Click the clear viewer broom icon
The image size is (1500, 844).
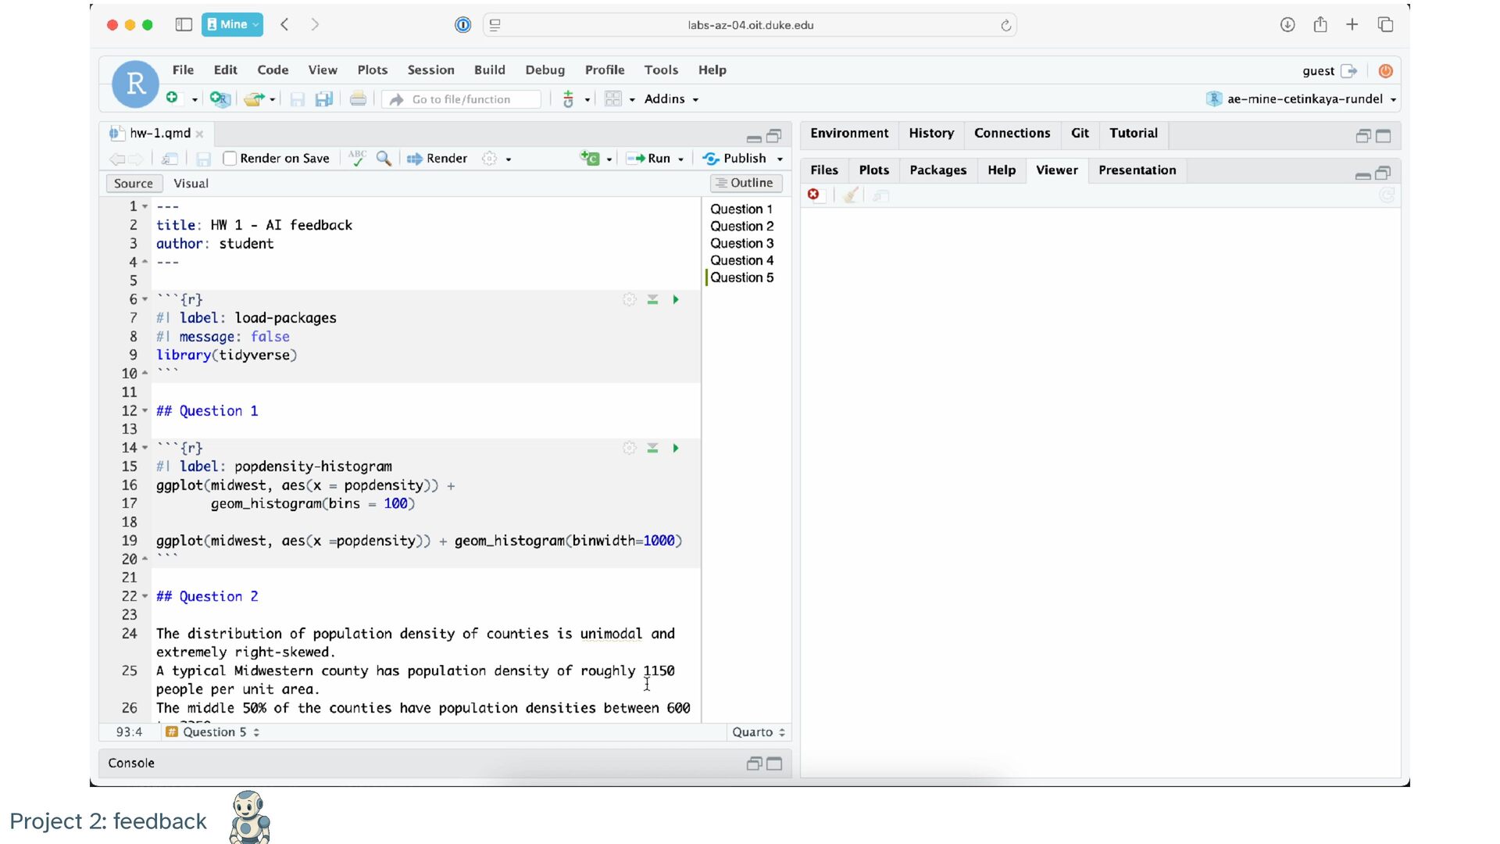point(851,195)
